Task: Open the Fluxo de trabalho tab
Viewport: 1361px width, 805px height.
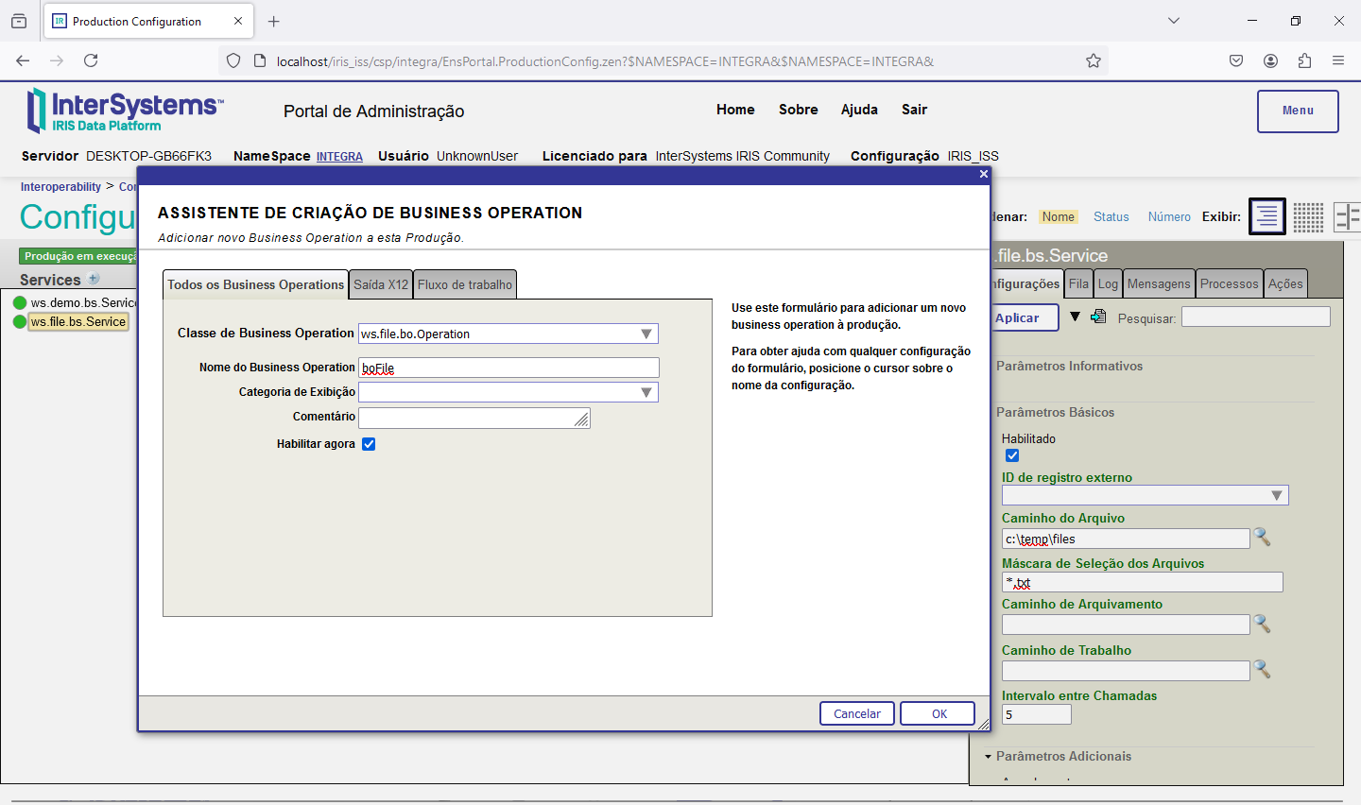Action: pyautogui.click(x=465, y=284)
